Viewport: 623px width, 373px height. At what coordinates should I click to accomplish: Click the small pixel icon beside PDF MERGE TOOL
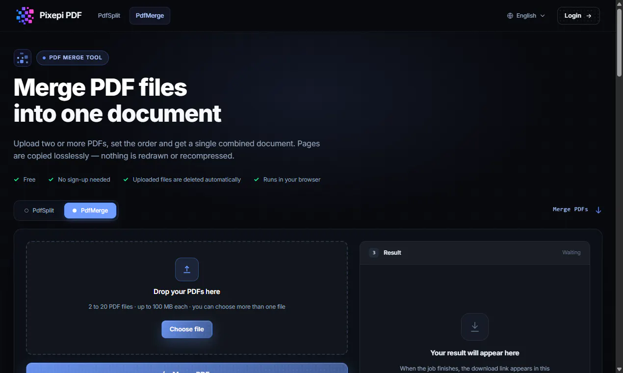23,58
